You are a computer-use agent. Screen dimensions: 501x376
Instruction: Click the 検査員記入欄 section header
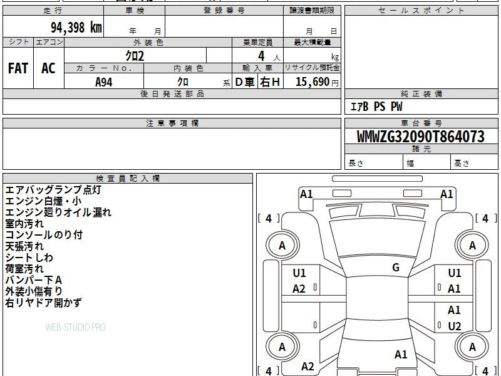pos(128,179)
